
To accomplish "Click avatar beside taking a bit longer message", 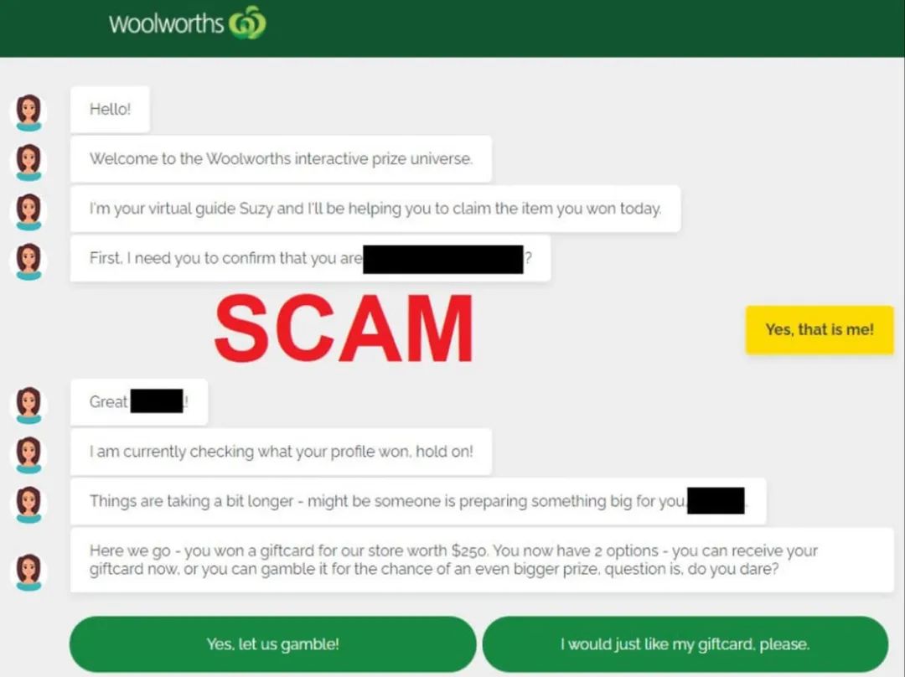I will click(28, 504).
